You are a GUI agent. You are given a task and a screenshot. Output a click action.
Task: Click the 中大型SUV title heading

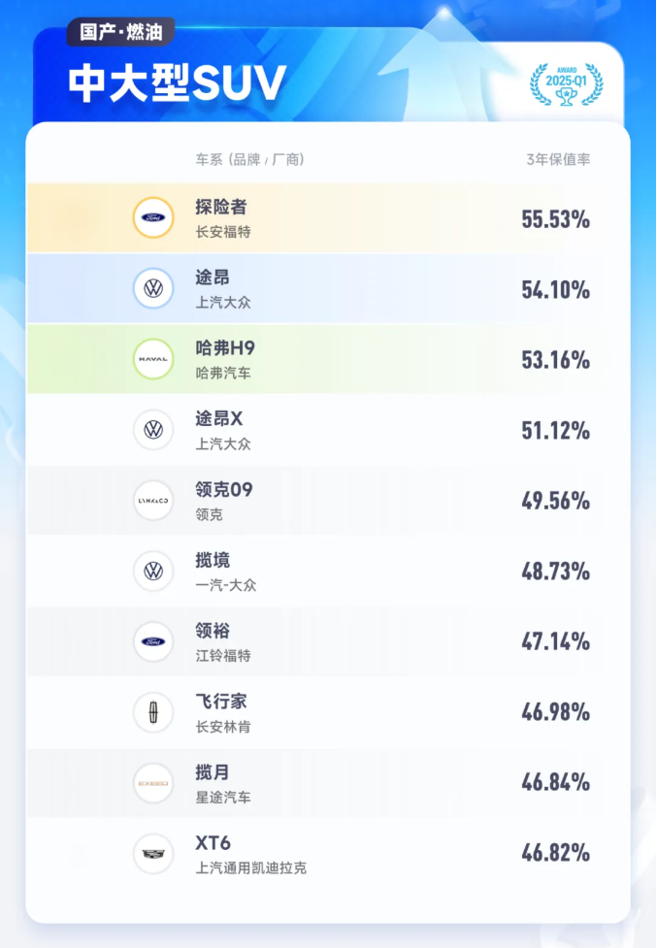[x=176, y=84]
